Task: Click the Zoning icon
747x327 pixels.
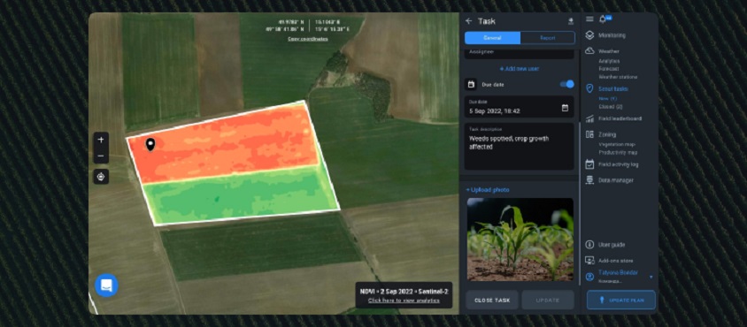Action: point(589,134)
